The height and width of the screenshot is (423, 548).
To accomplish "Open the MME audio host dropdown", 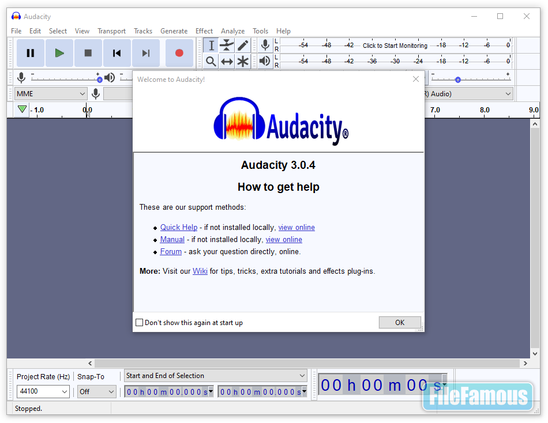I will [51, 93].
